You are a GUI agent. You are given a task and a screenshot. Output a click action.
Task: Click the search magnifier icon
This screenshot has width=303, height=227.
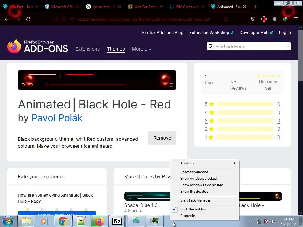click(x=211, y=46)
